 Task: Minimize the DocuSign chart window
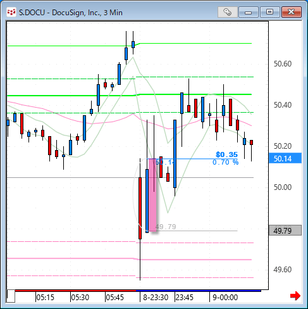click(249, 12)
